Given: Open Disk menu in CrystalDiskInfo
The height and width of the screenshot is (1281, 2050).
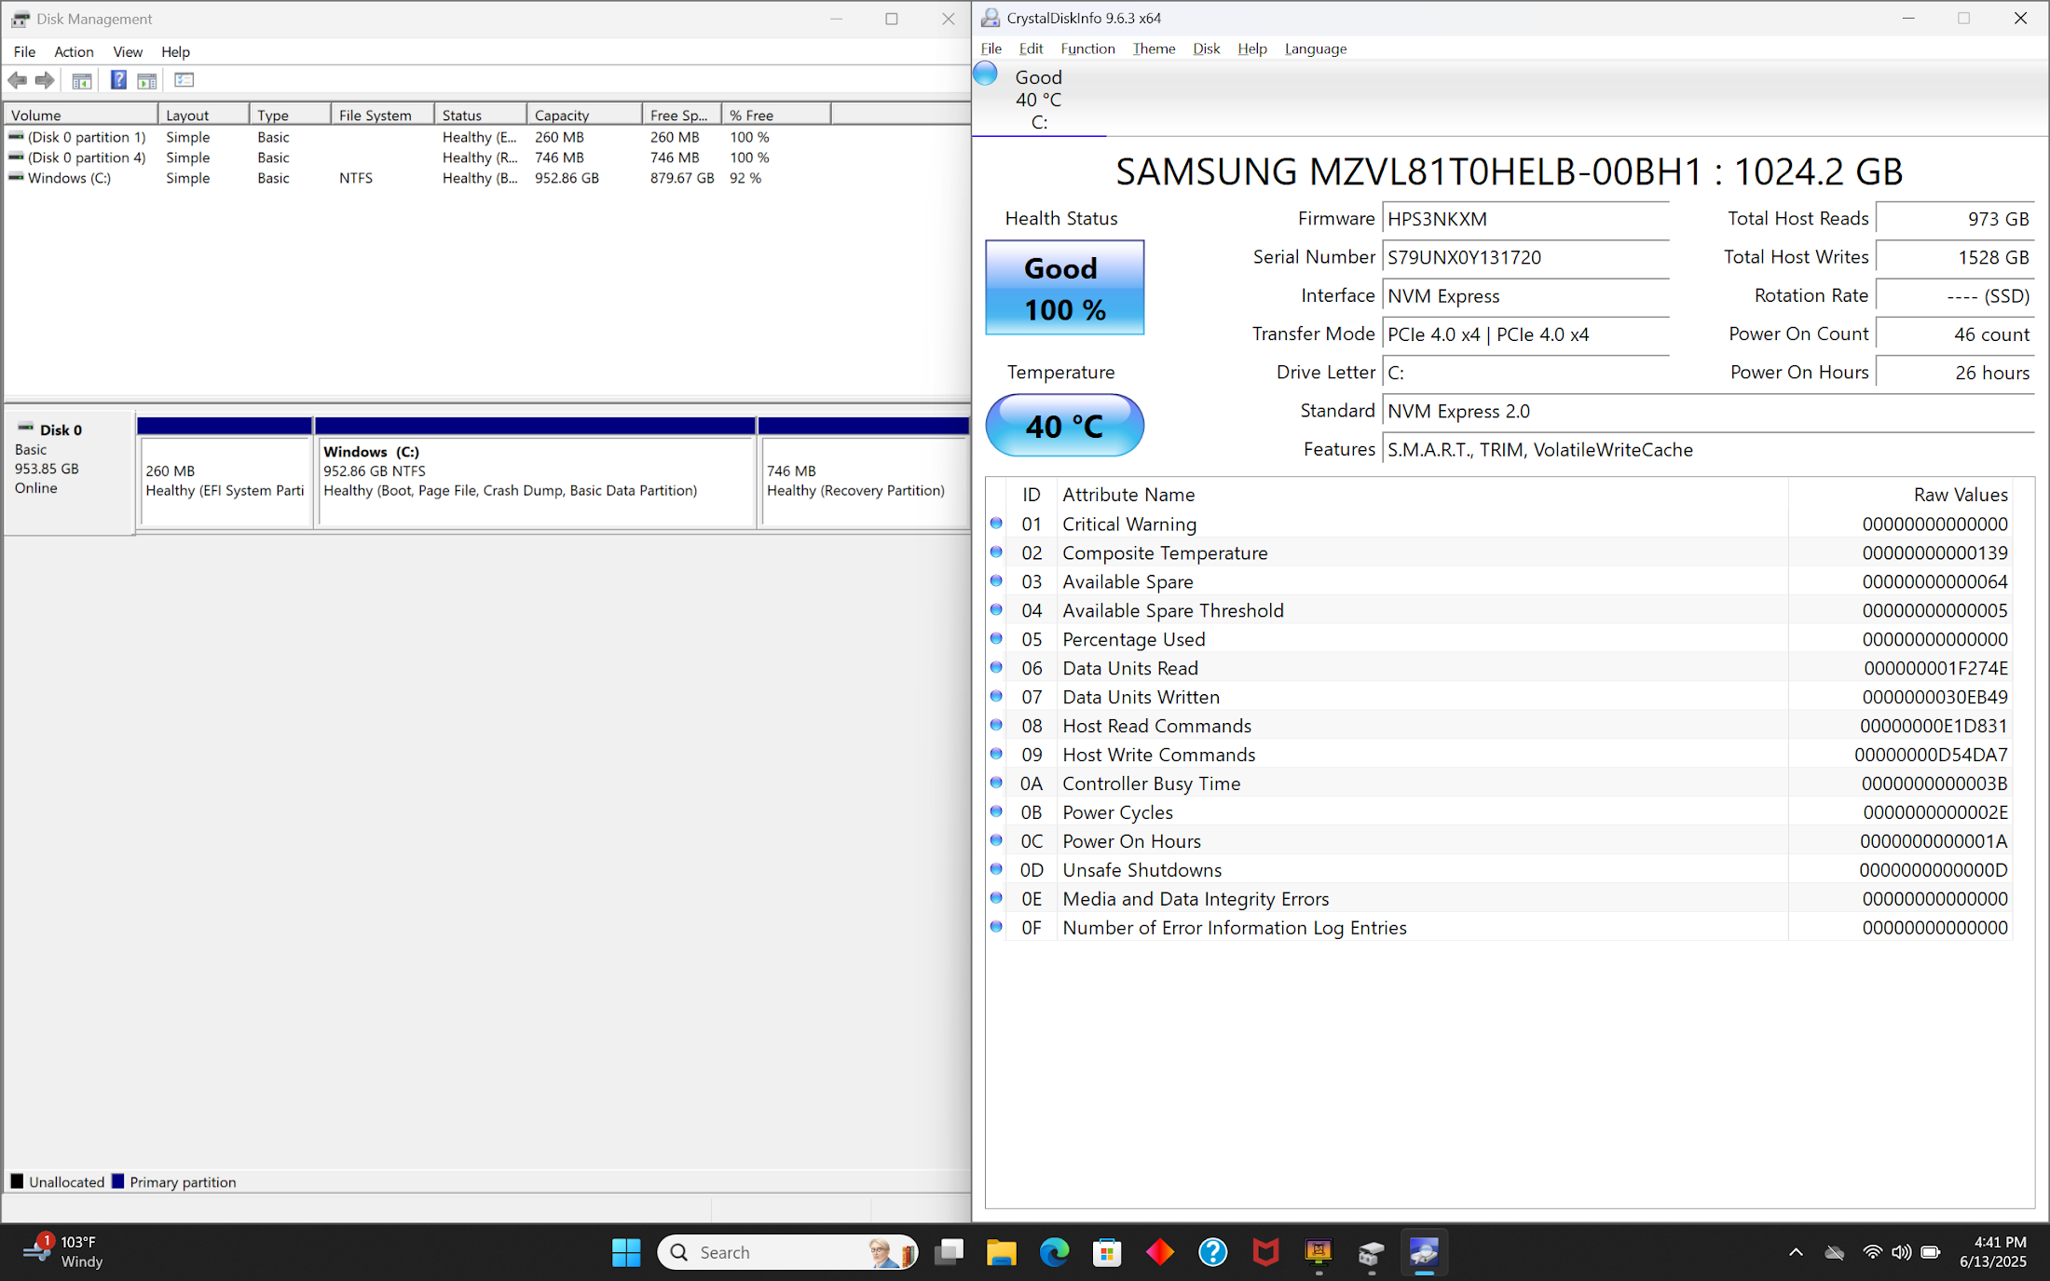Looking at the screenshot, I should point(1206,48).
